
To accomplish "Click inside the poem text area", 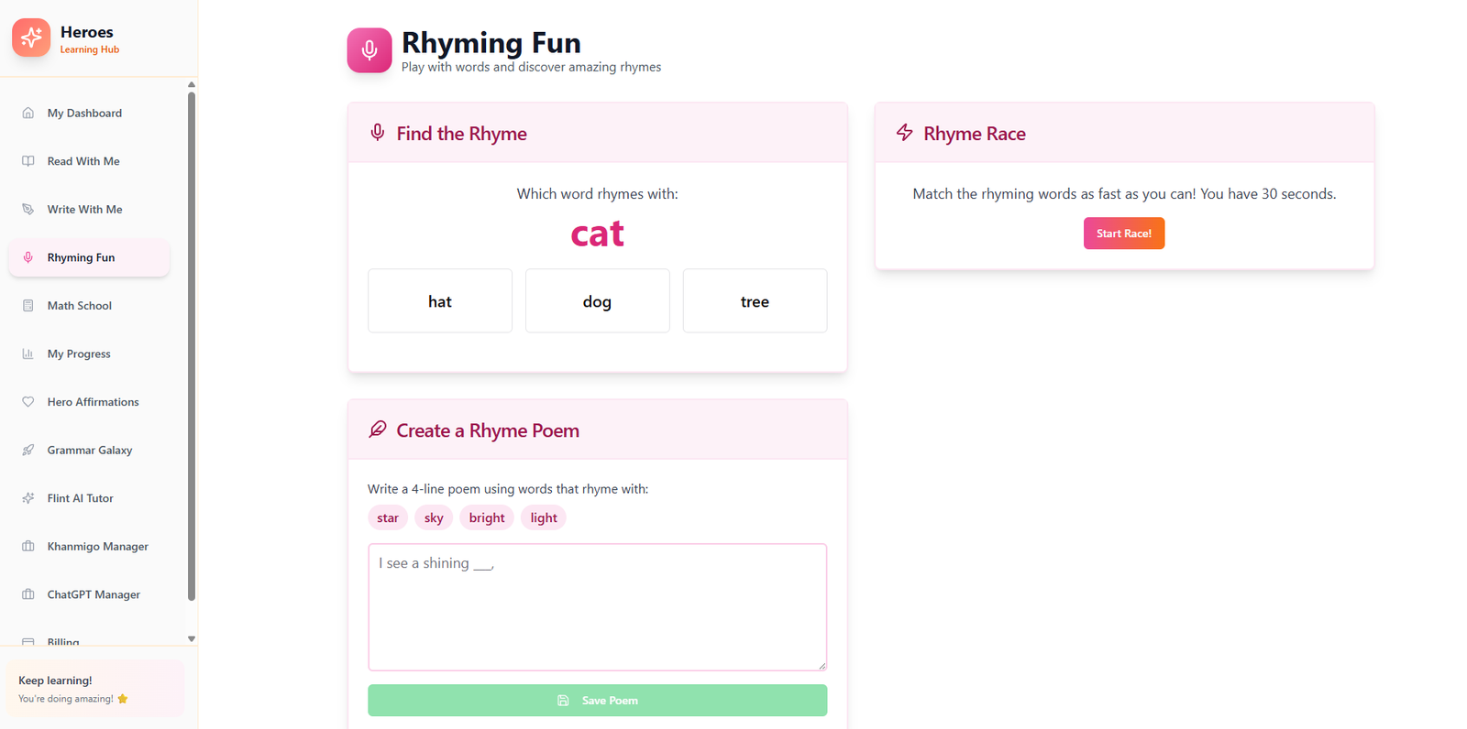I will click(597, 607).
